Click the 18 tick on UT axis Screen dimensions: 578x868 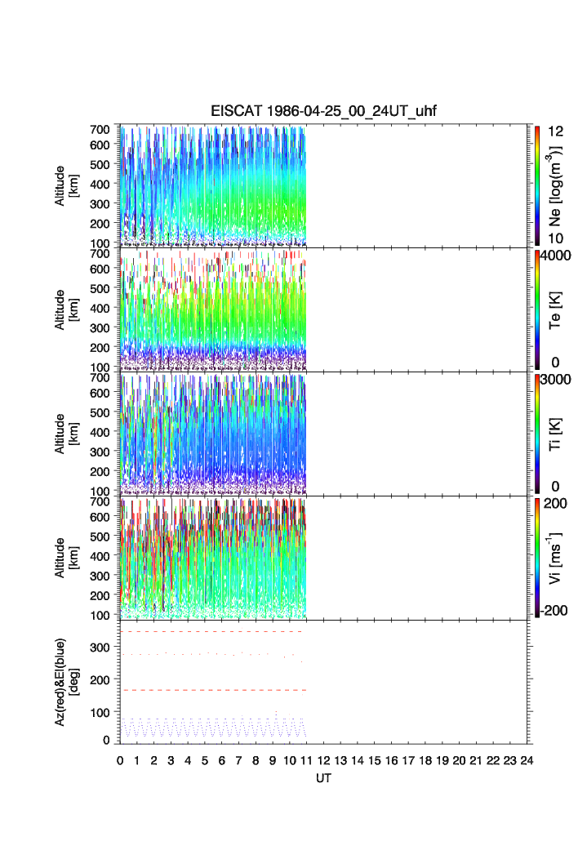coord(425,760)
